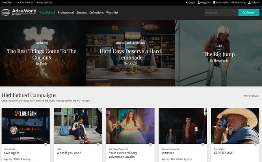Open the Air New Zealand princess thumbnail
This screenshot has width=262, height=162.
click(x=130, y=126)
